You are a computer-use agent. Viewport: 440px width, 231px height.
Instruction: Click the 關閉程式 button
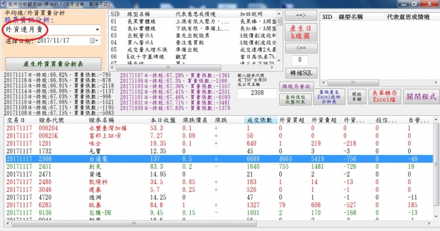[421, 96]
